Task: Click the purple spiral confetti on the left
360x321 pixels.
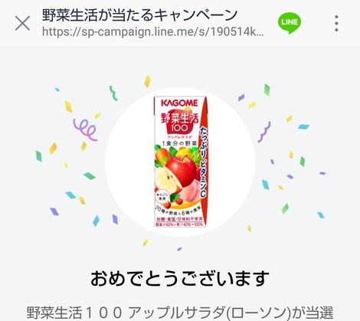Action: [x=85, y=129]
